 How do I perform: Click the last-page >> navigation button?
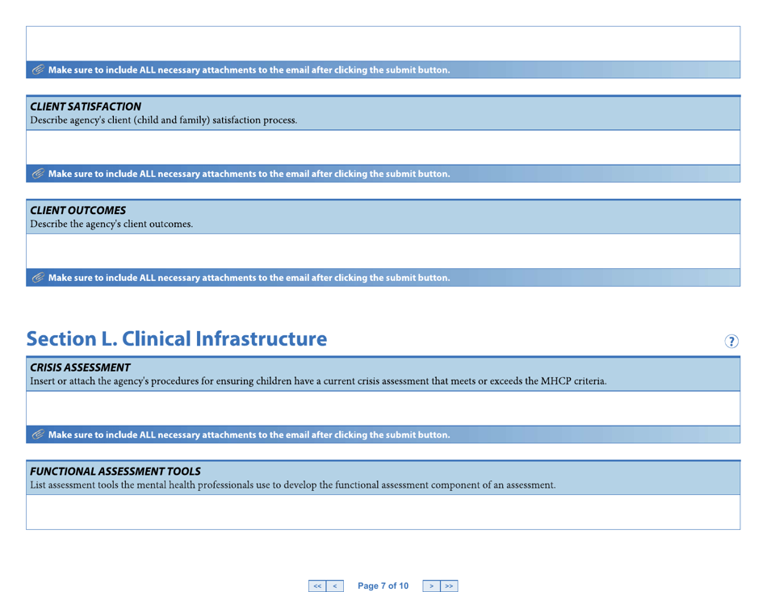(x=450, y=586)
